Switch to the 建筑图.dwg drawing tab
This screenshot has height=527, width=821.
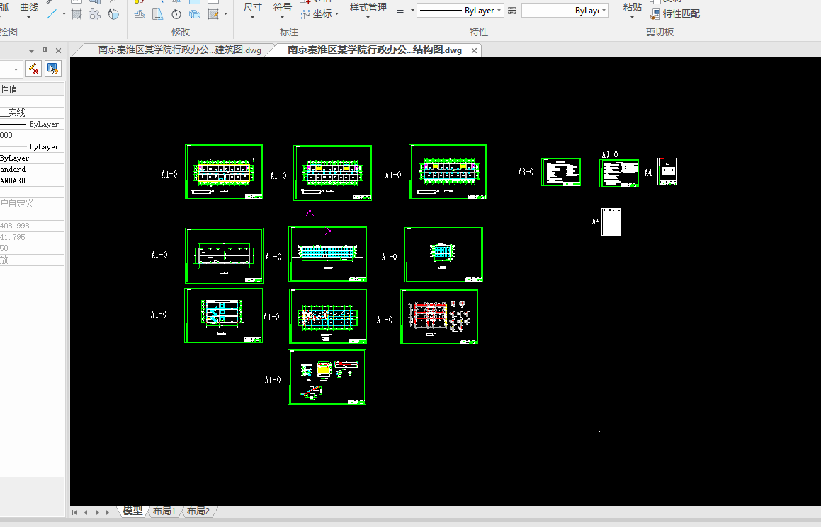[179, 50]
